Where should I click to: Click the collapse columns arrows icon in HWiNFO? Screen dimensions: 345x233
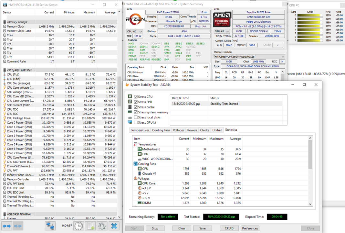point(17,226)
